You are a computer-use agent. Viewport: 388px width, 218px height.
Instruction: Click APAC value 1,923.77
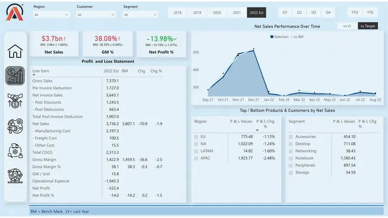245,158
